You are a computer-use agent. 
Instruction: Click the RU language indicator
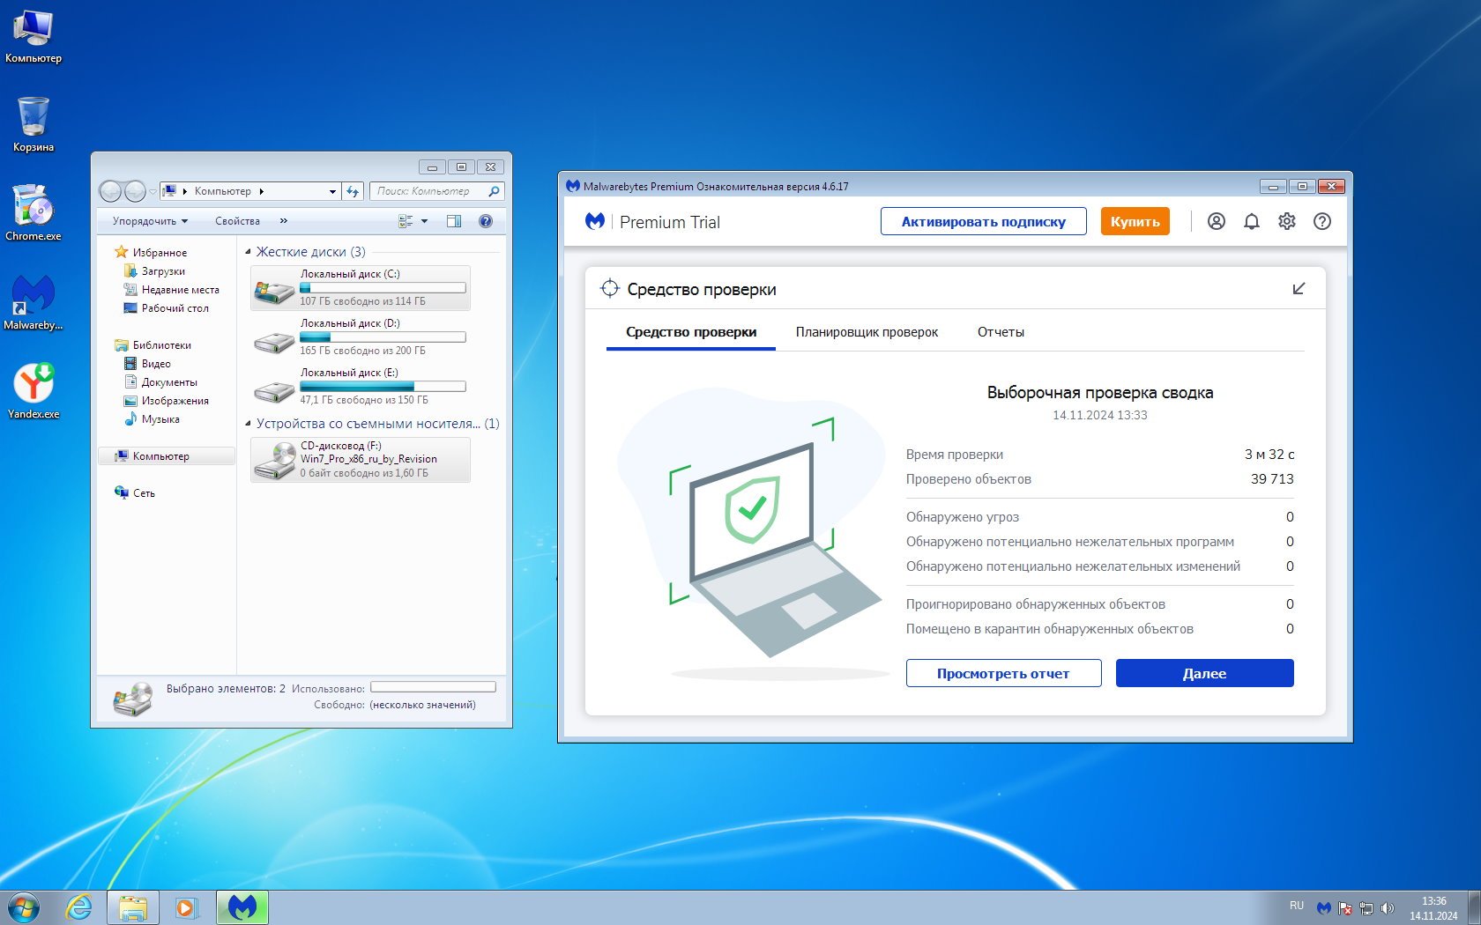coord(1297,906)
